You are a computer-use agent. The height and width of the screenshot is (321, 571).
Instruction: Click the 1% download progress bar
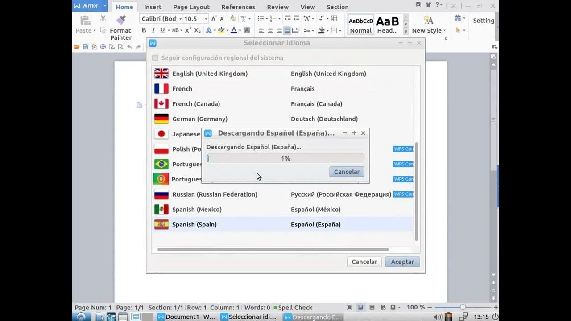tap(285, 158)
